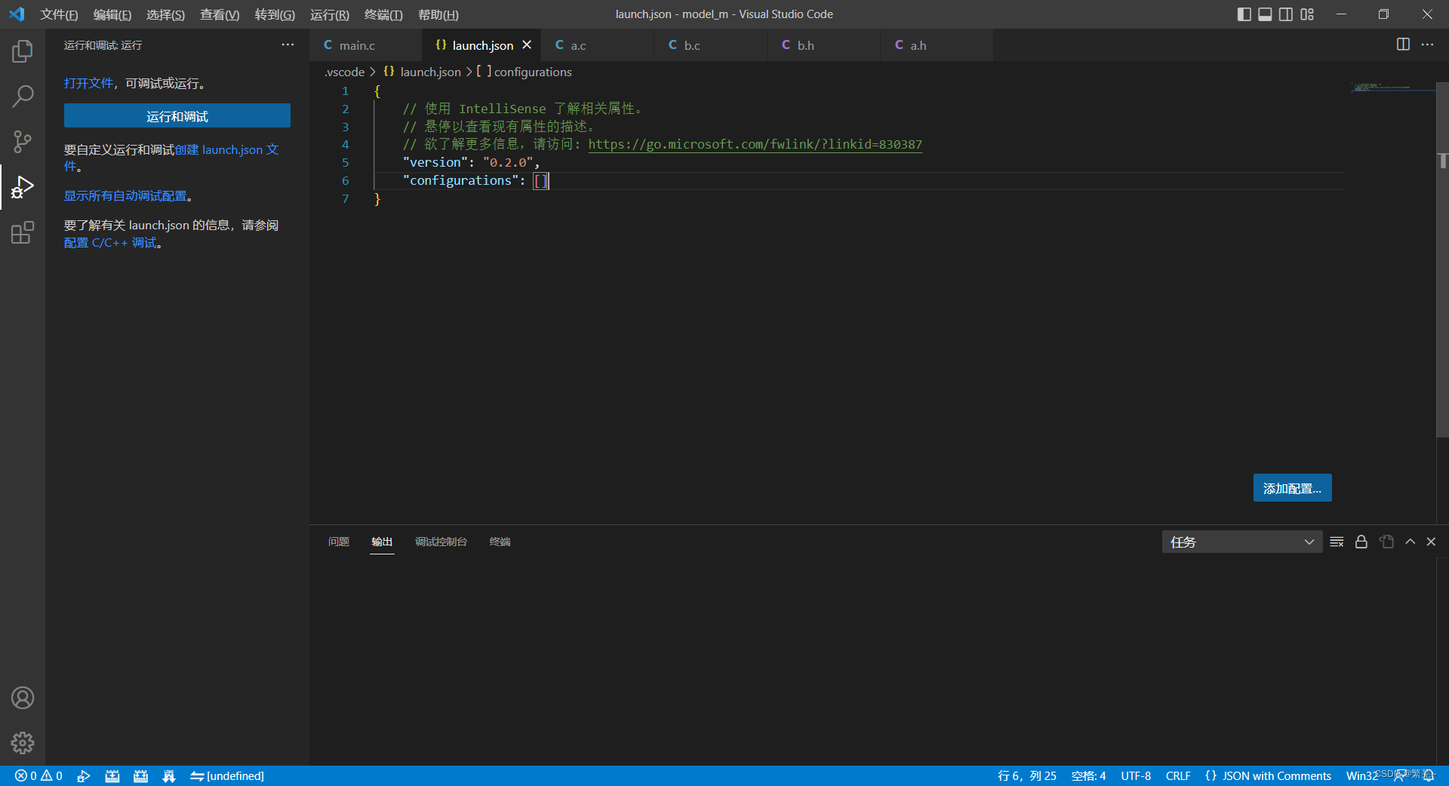Open output log in editor
Screen dimensions: 1449x786
point(1386,542)
